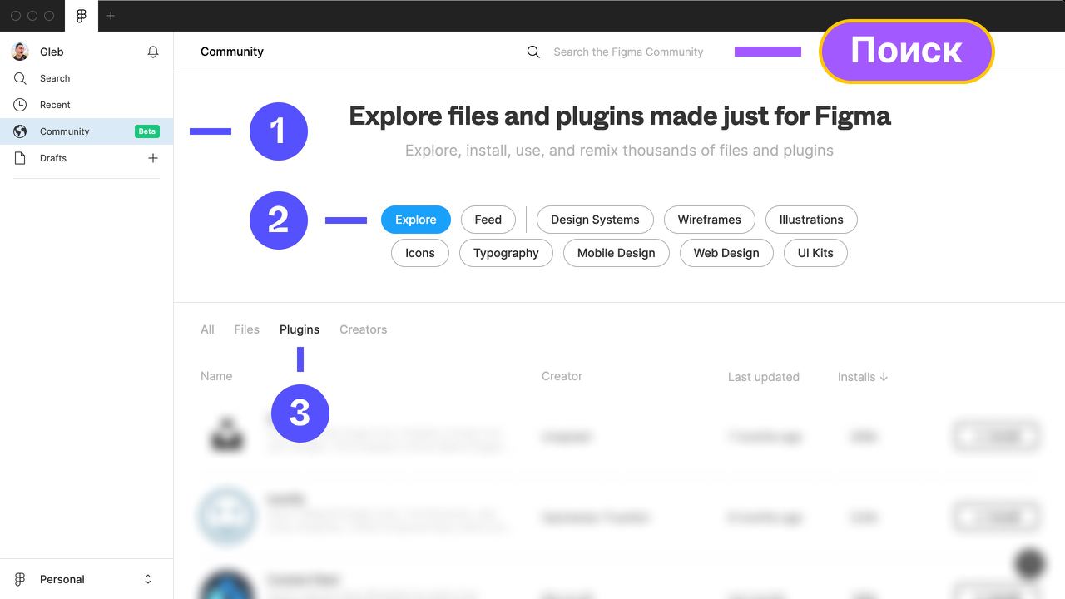Screen dimensions: 1065x599
Task: Filter by Wireframes category
Action: pos(709,220)
